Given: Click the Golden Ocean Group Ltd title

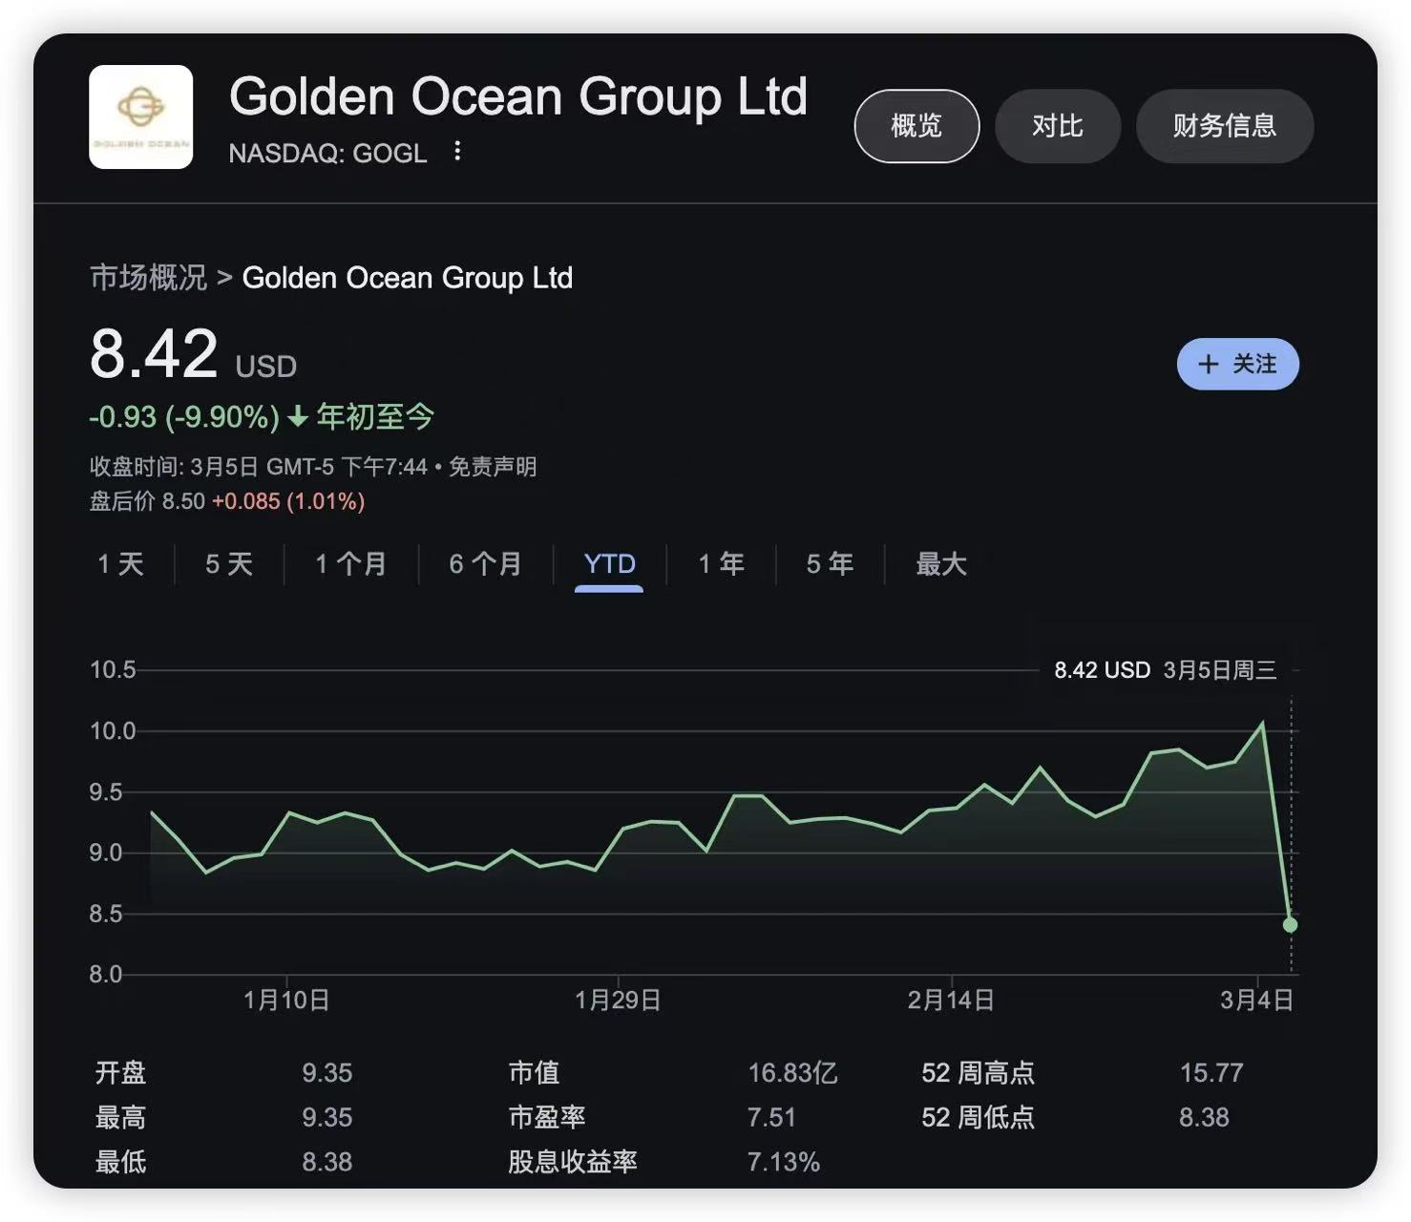Looking at the screenshot, I should (x=518, y=97).
